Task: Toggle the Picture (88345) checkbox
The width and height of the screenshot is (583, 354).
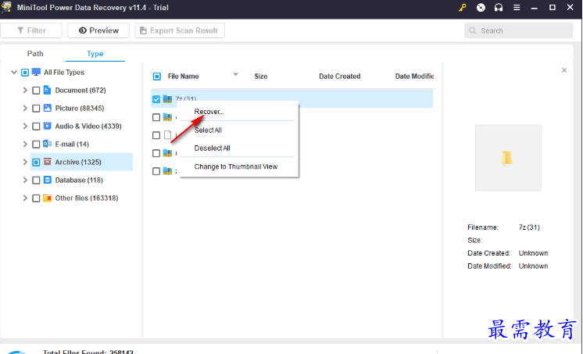Action: click(36, 108)
